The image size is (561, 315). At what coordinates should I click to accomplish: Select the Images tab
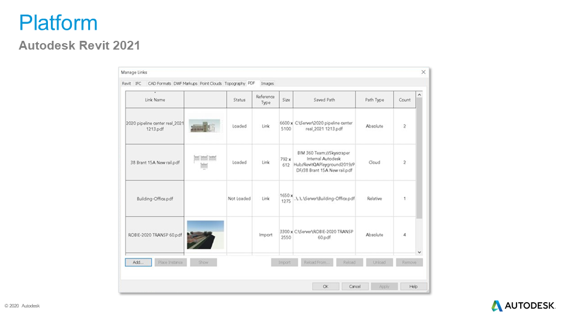(268, 83)
